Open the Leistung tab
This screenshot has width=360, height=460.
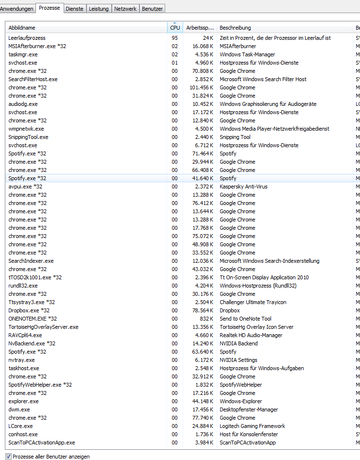click(99, 9)
